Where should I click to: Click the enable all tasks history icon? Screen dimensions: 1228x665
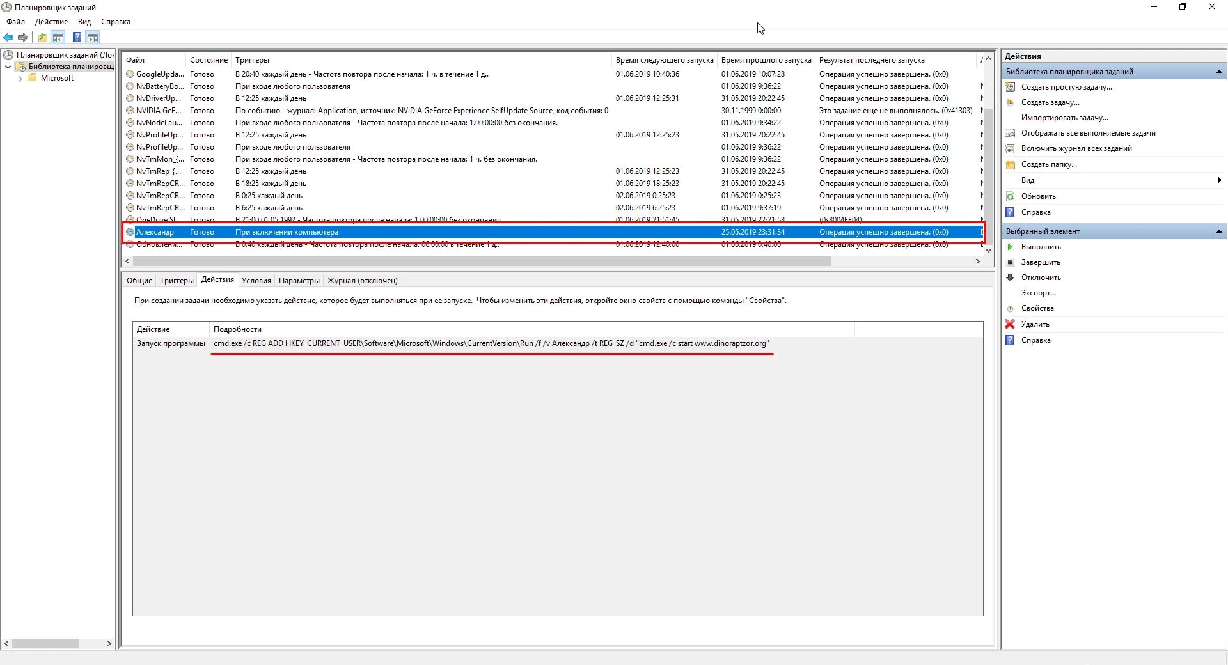1011,148
